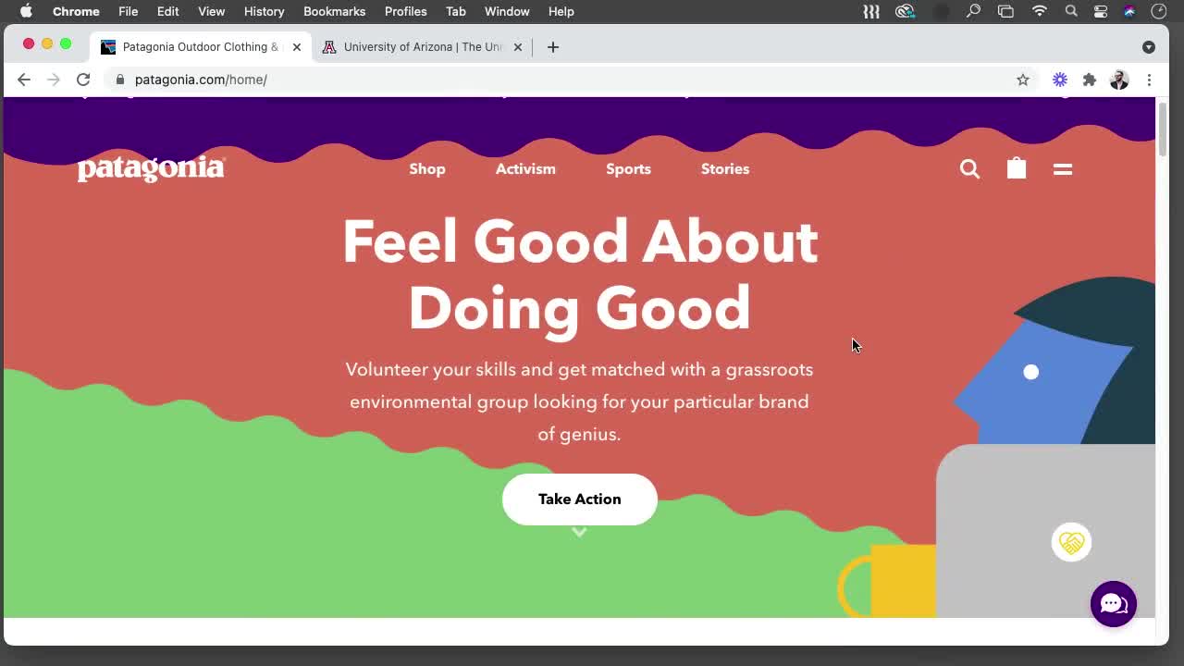This screenshot has height=666, width=1184.
Task: Open the shopping bag cart icon
Action: tap(1016, 168)
